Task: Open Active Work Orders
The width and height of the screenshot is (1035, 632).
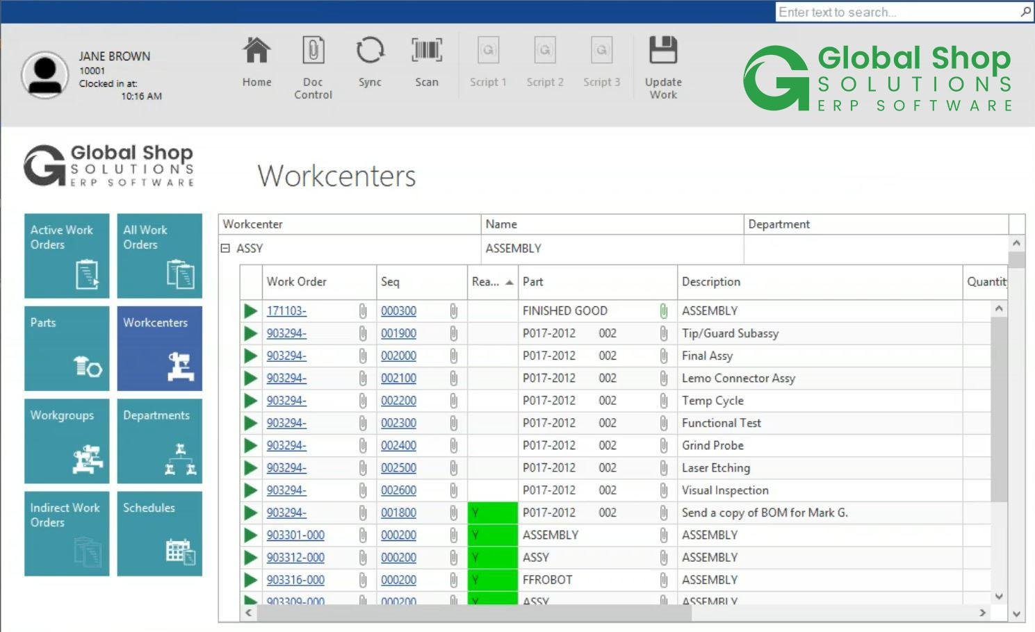Action: (66, 256)
